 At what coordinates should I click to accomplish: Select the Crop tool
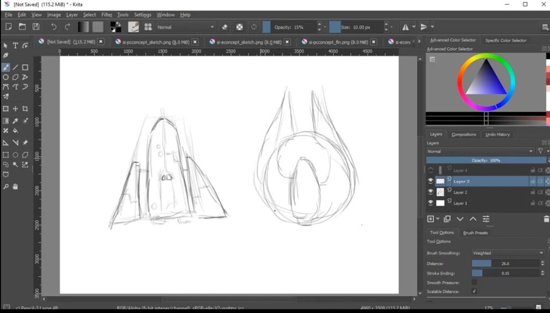pyautogui.click(x=25, y=109)
